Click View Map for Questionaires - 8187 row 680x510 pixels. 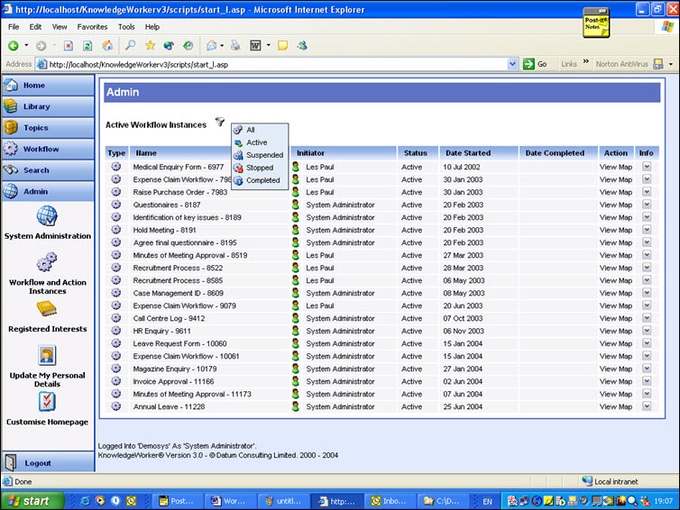[616, 205]
